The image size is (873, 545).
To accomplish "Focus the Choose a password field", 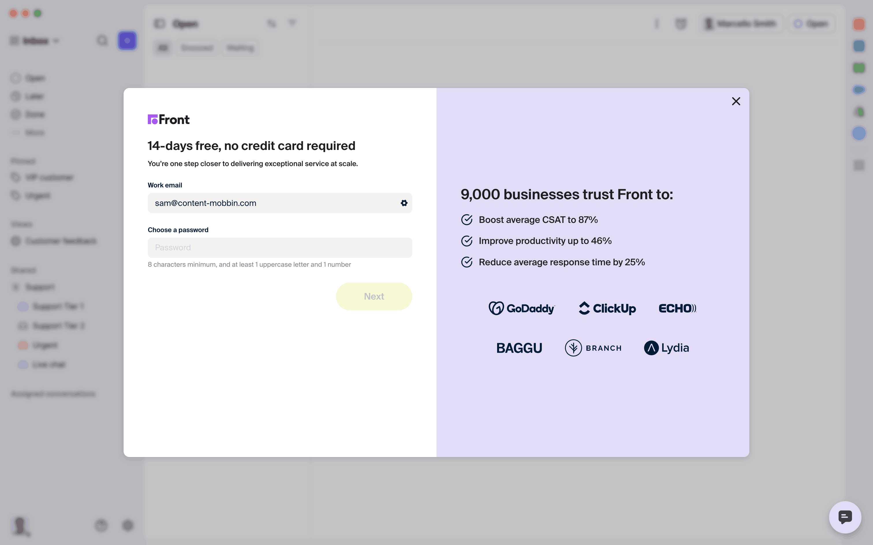I will (279, 248).
